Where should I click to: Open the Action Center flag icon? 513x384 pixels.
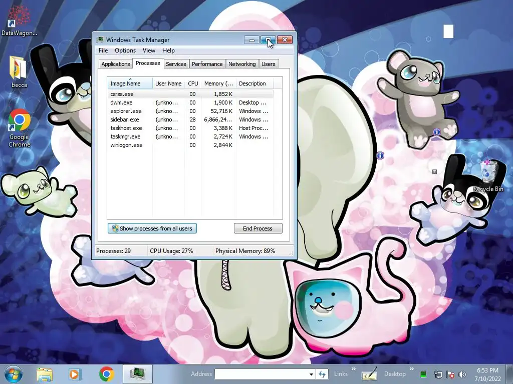pos(450,374)
